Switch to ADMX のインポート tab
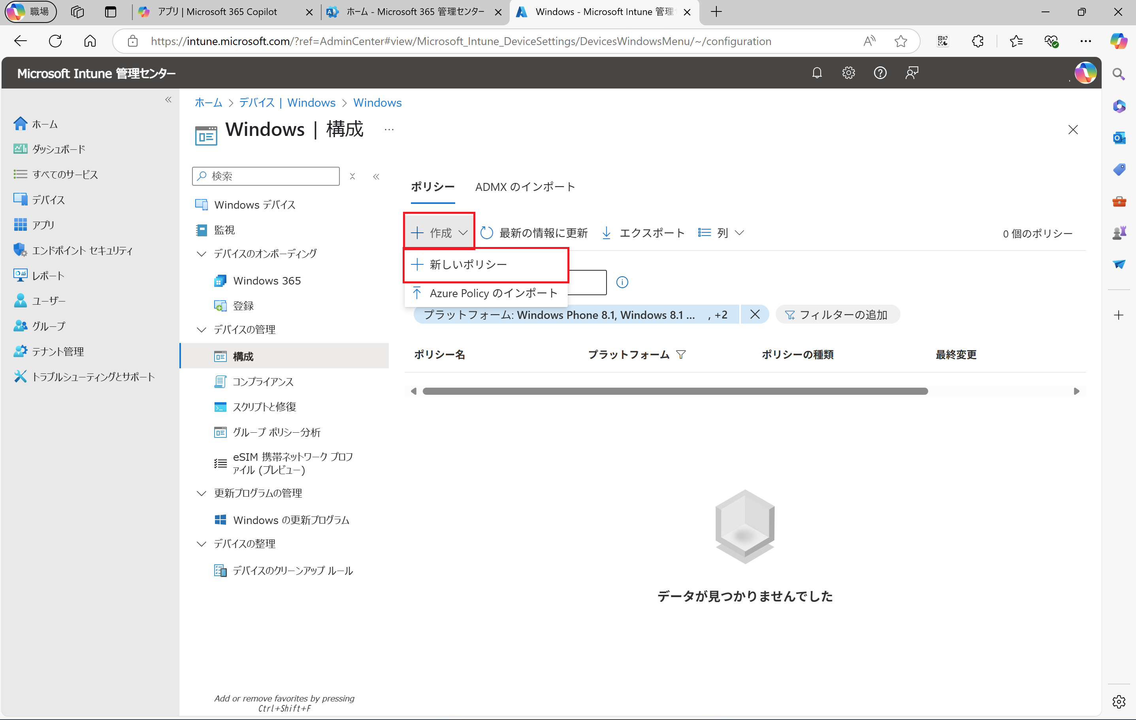Image resolution: width=1136 pixels, height=720 pixels. pyautogui.click(x=525, y=187)
